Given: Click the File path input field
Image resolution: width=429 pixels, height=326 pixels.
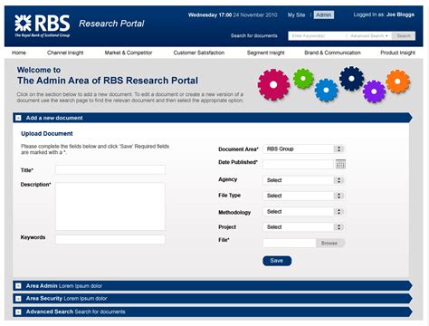Looking at the screenshot, I should click(x=290, y=243).
